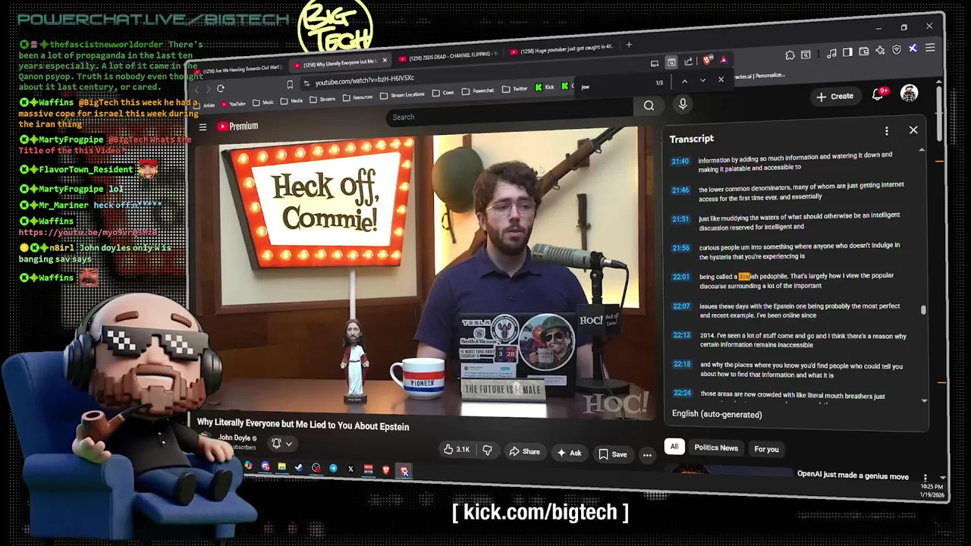Open Steam from the taskbar
The width and height of the screenshot is (971, 546).
[299, 468]
